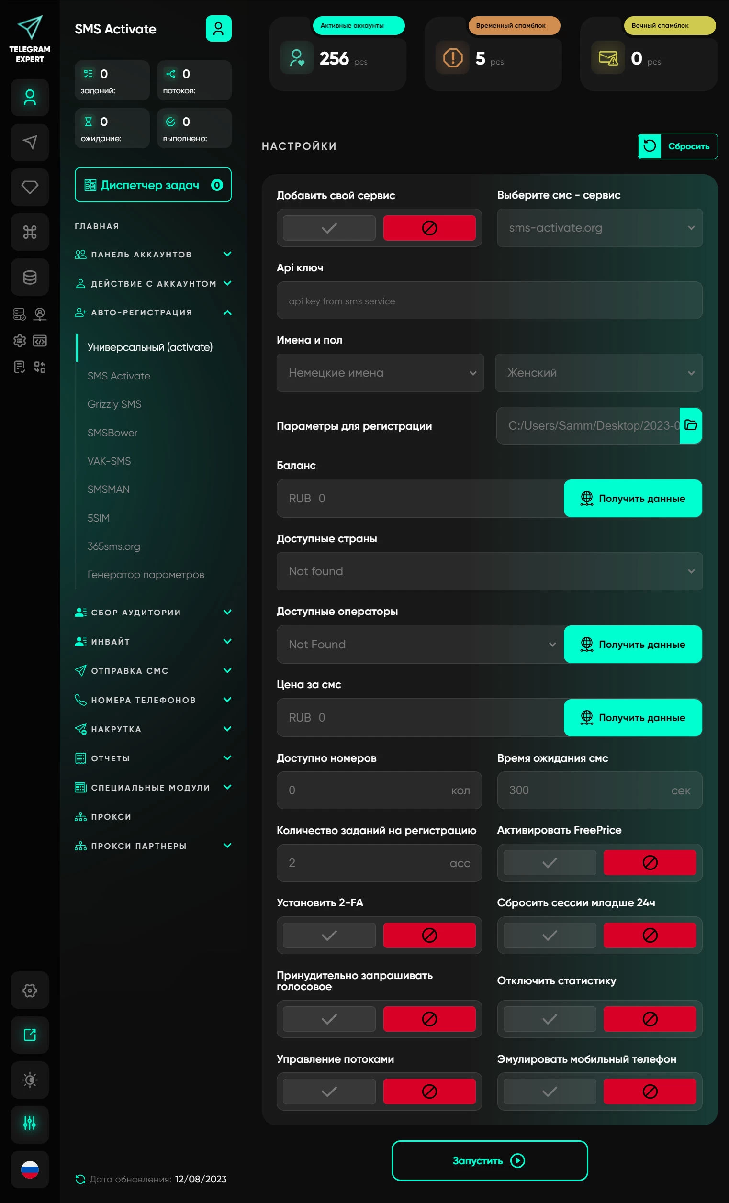Open the settings gear near bottom of rail
The width and height of the screenshot is (729, 1203).
pyautogui.click(x=30, y=990)
